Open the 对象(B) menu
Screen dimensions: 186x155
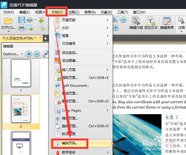coord(106,12)
